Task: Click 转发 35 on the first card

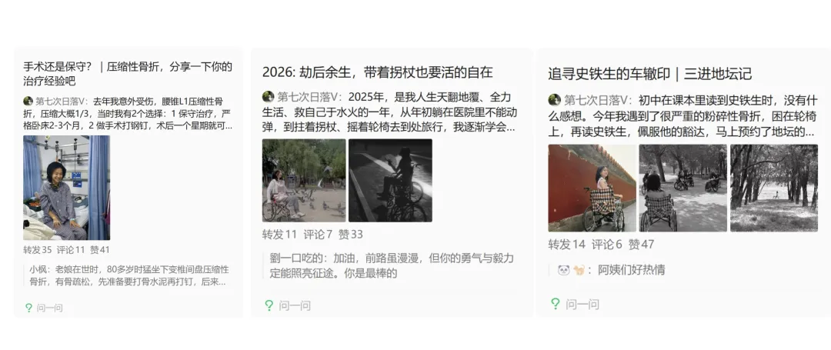Action: coord(38,250)
